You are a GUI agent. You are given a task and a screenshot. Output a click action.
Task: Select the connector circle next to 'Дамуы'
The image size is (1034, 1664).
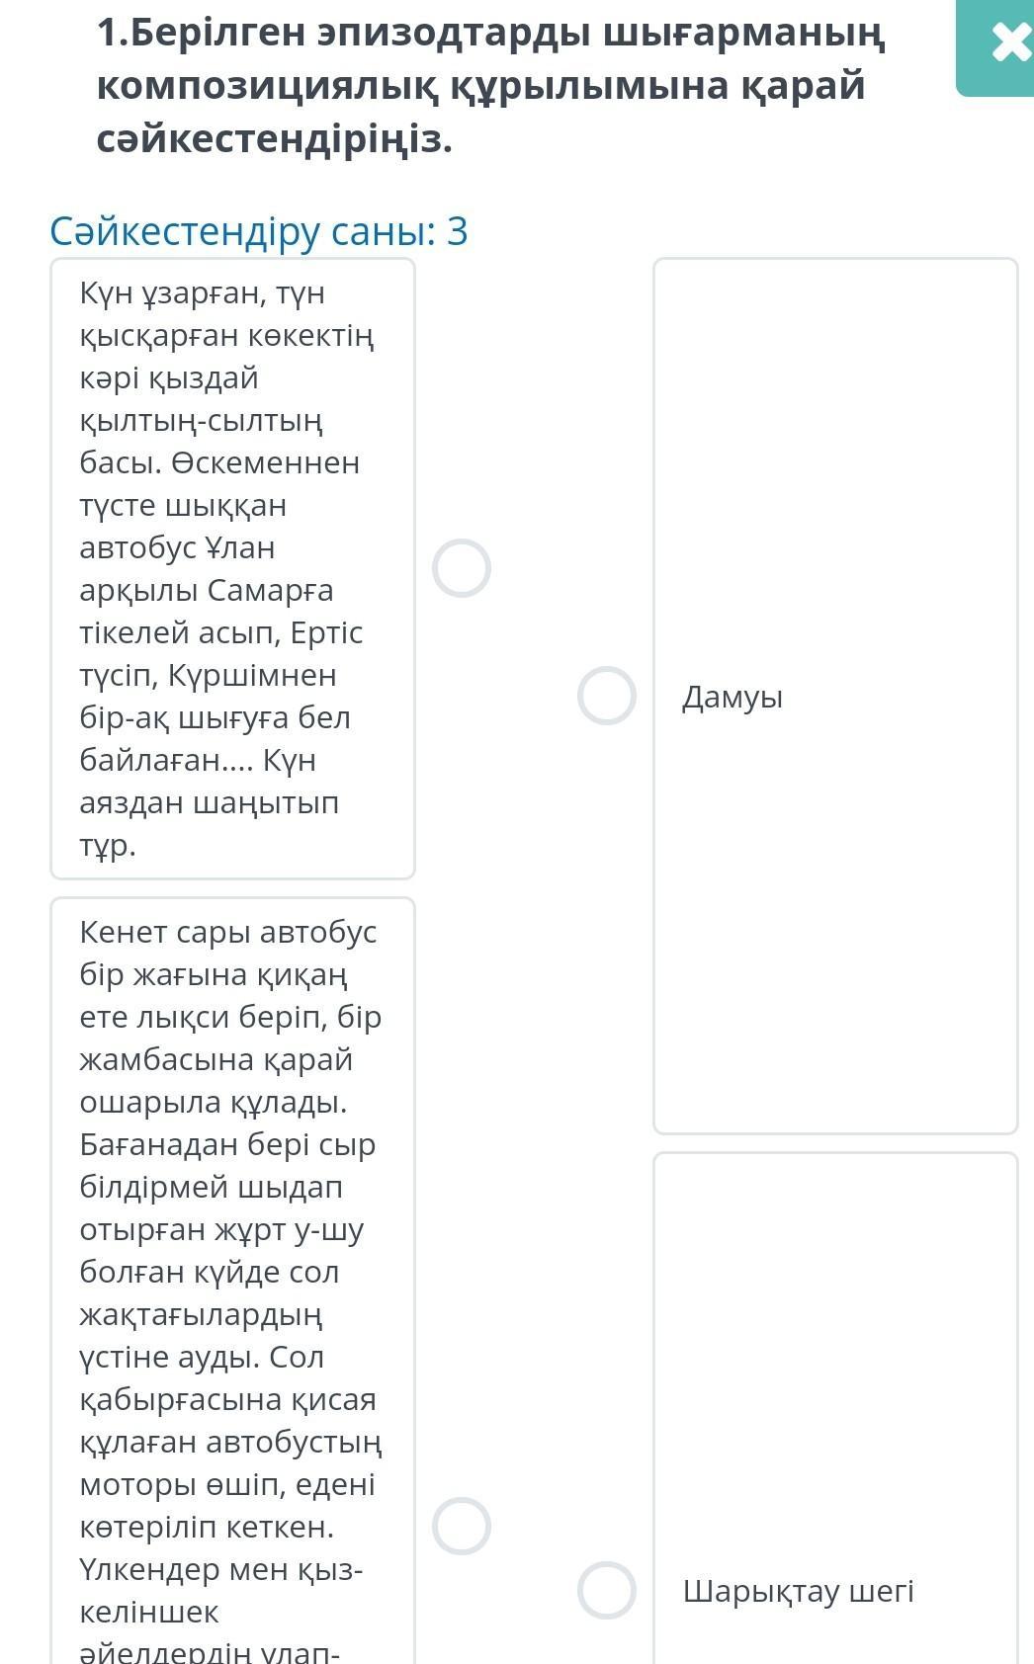[606, 696]
